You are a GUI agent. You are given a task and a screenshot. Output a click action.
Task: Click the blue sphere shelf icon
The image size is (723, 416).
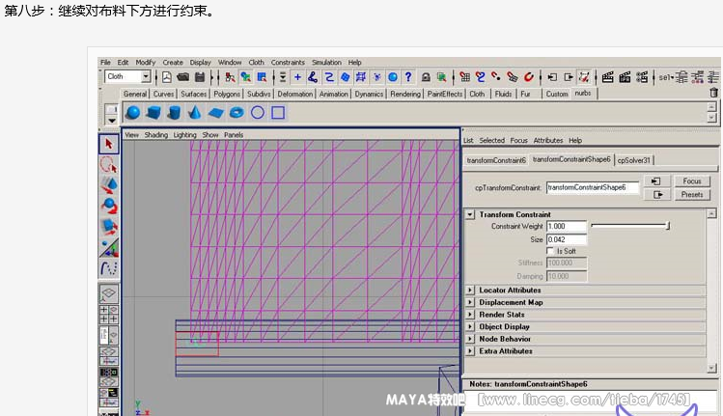(133, 113)
